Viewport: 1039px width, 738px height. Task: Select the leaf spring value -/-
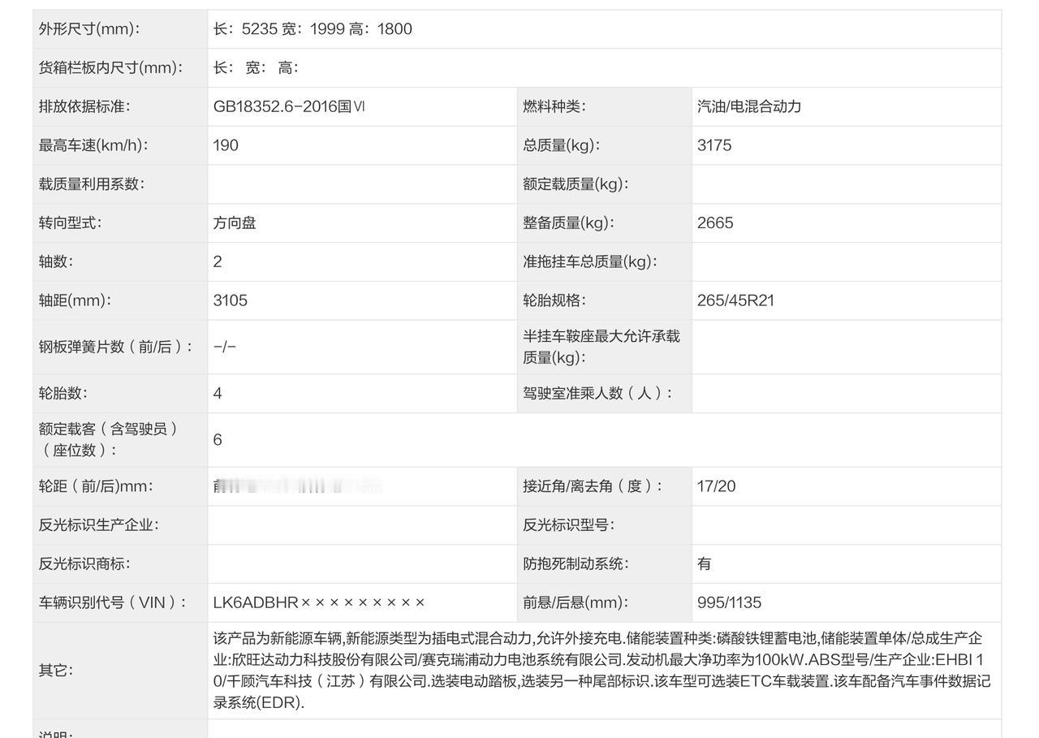pos(225,347)
